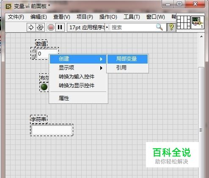
Task: Click the search magnifier icon
Action: [159, 27]
